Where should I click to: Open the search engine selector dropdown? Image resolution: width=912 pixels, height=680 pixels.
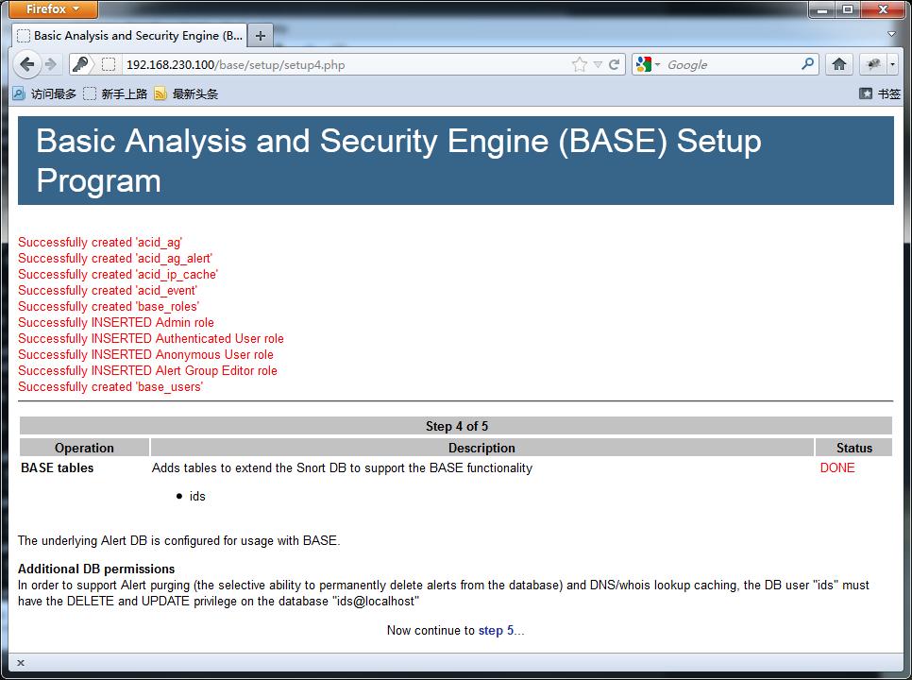(x=648, y=64)
